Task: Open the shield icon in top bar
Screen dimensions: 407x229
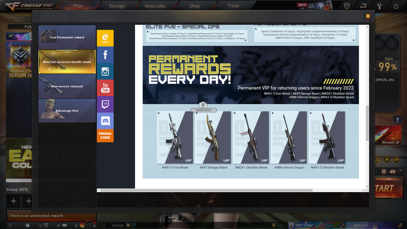Action: pyautogui.click(x=347, y=6)
